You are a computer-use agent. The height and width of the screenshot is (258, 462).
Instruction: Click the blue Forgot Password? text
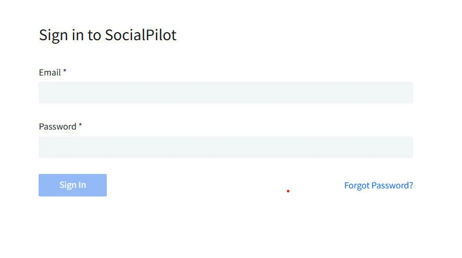click(378, 186)
